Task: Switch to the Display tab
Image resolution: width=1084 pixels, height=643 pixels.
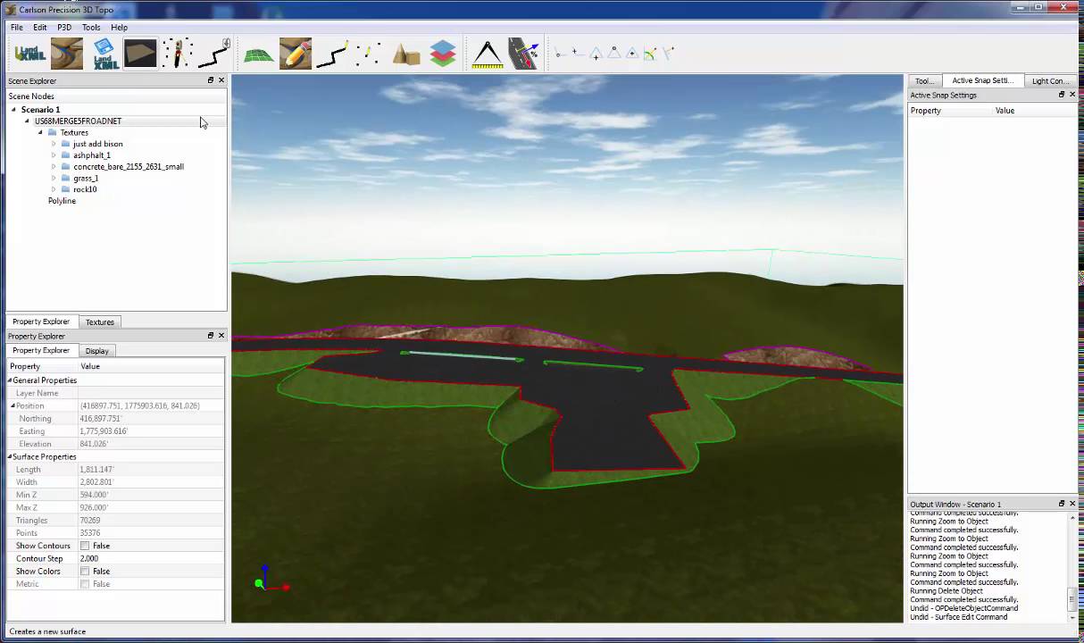Action: 96,351
